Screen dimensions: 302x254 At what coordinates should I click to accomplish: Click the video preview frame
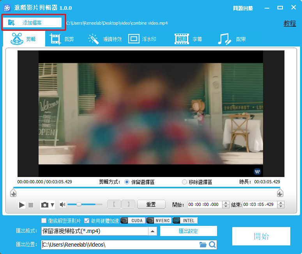tap(151, 114)
